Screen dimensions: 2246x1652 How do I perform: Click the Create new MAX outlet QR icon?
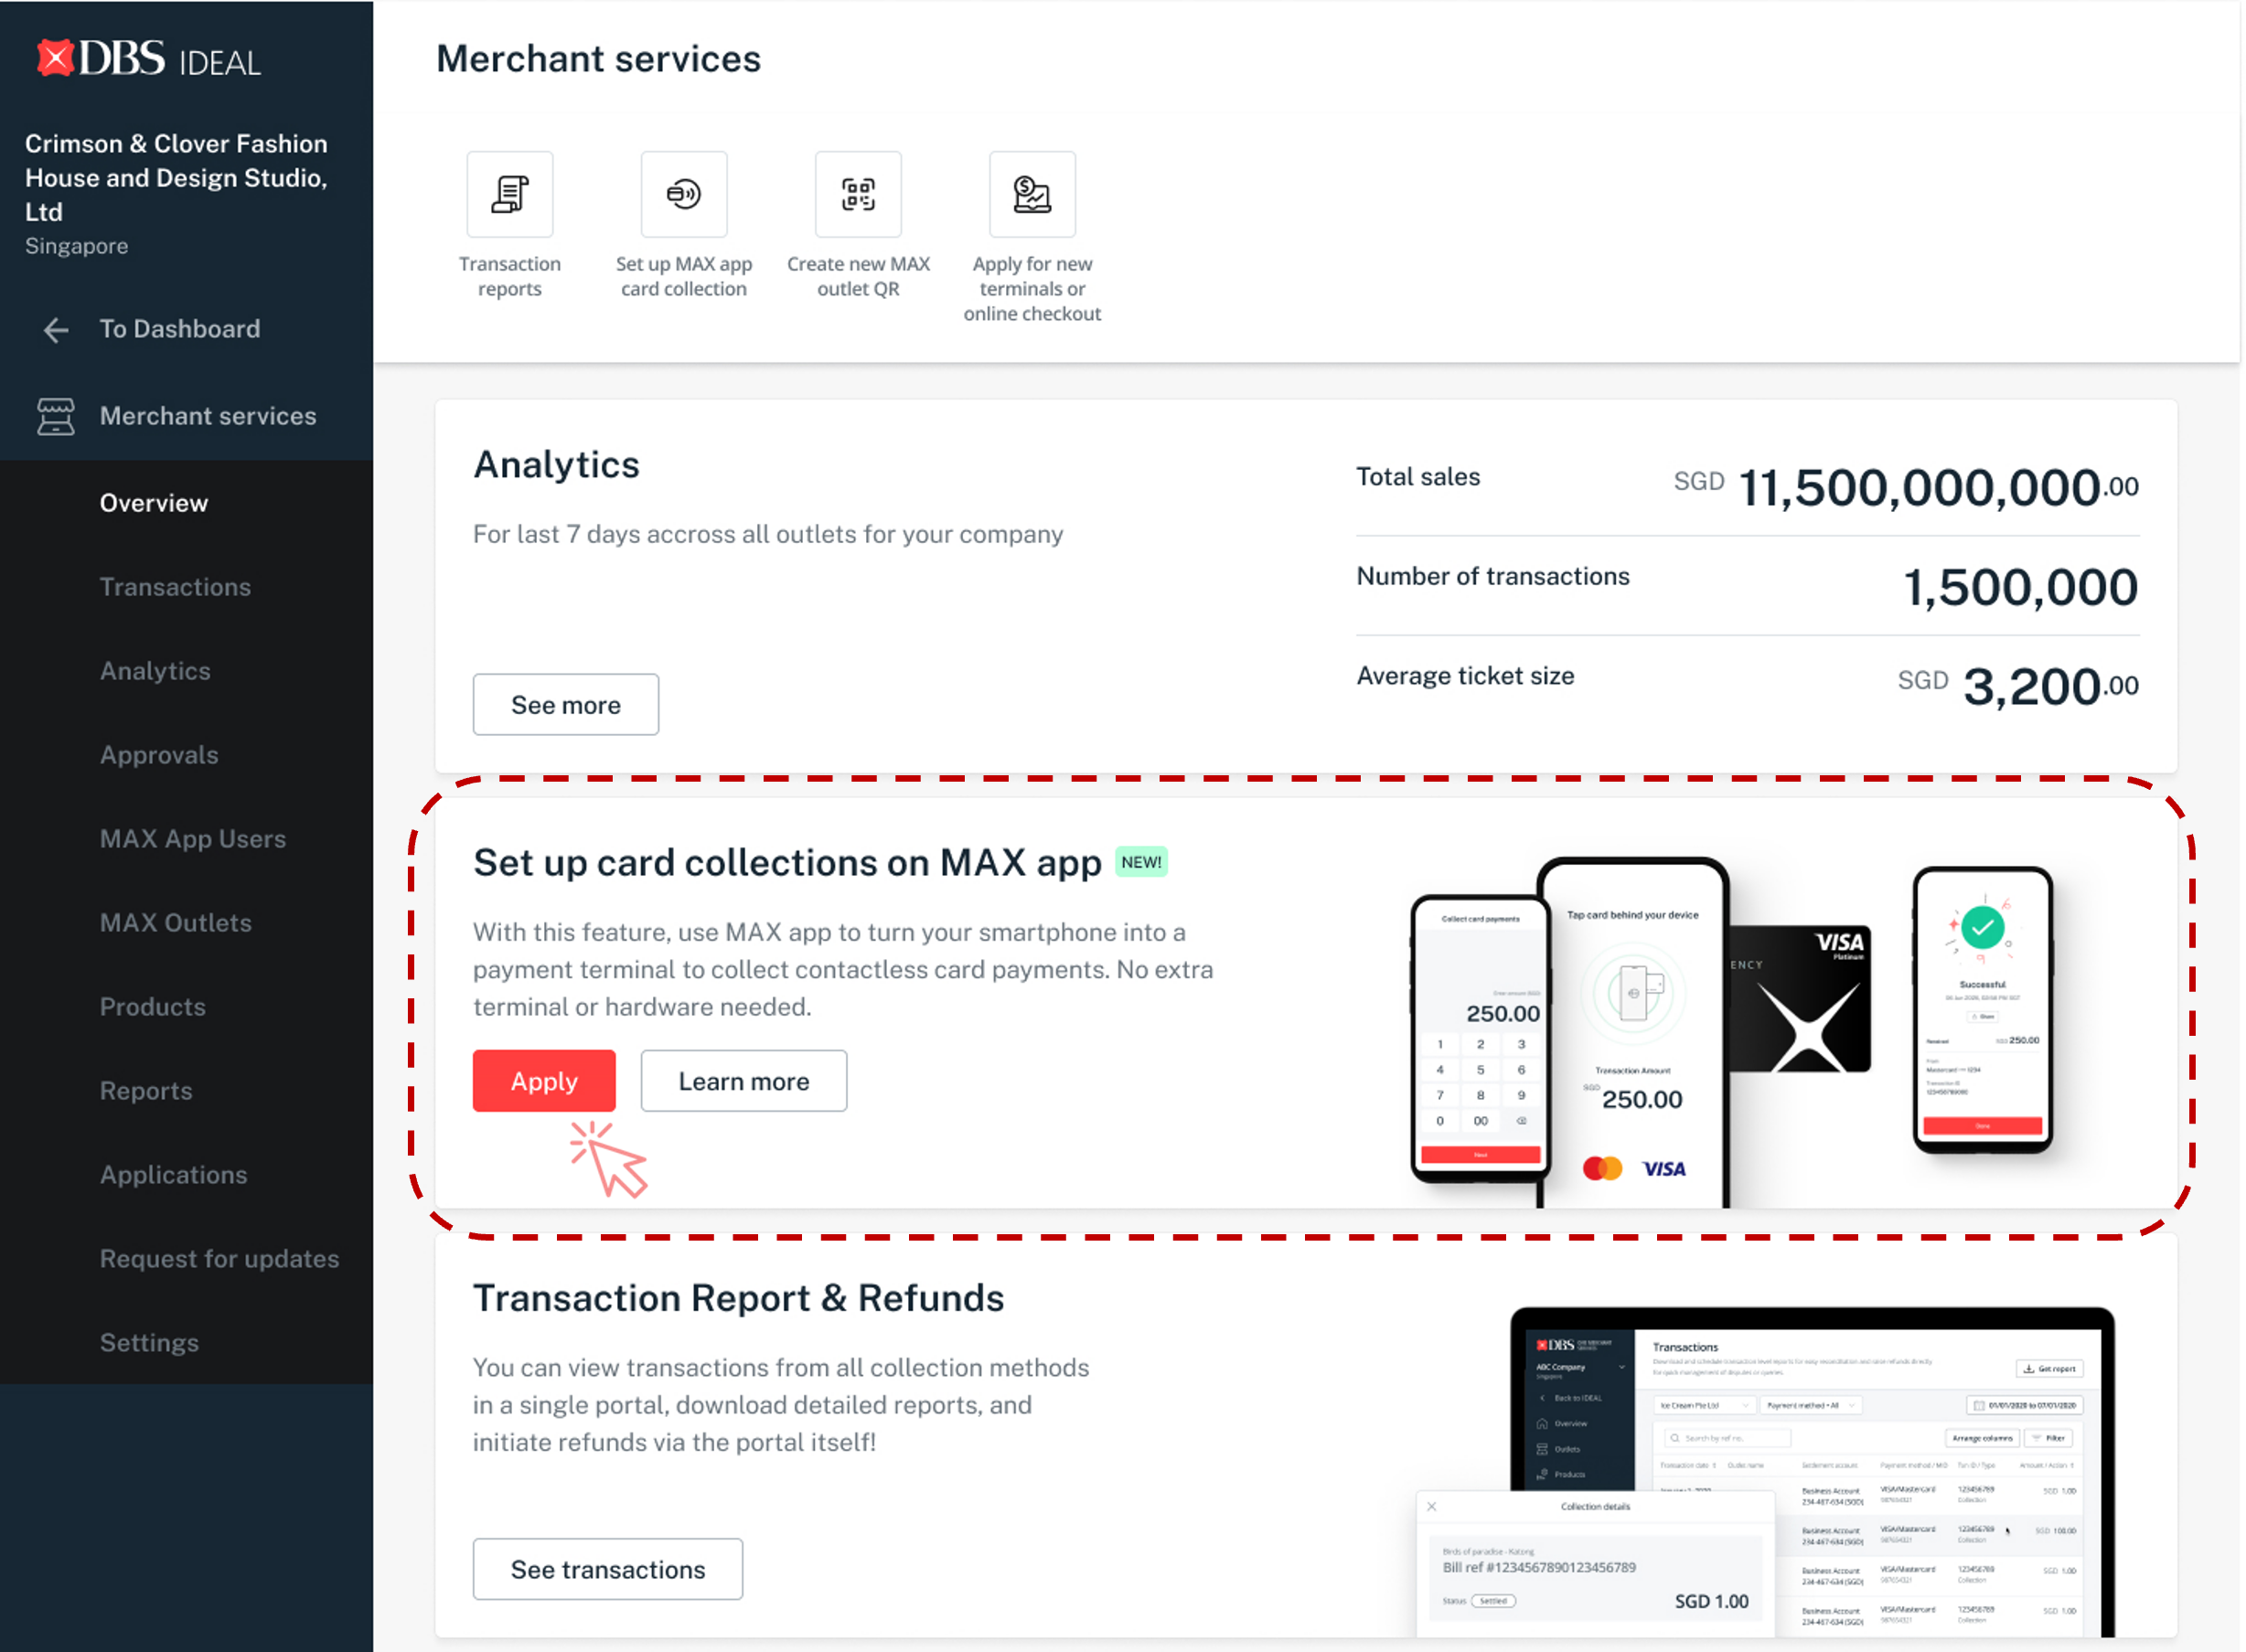pyautogui.click(x=857, y=194)
